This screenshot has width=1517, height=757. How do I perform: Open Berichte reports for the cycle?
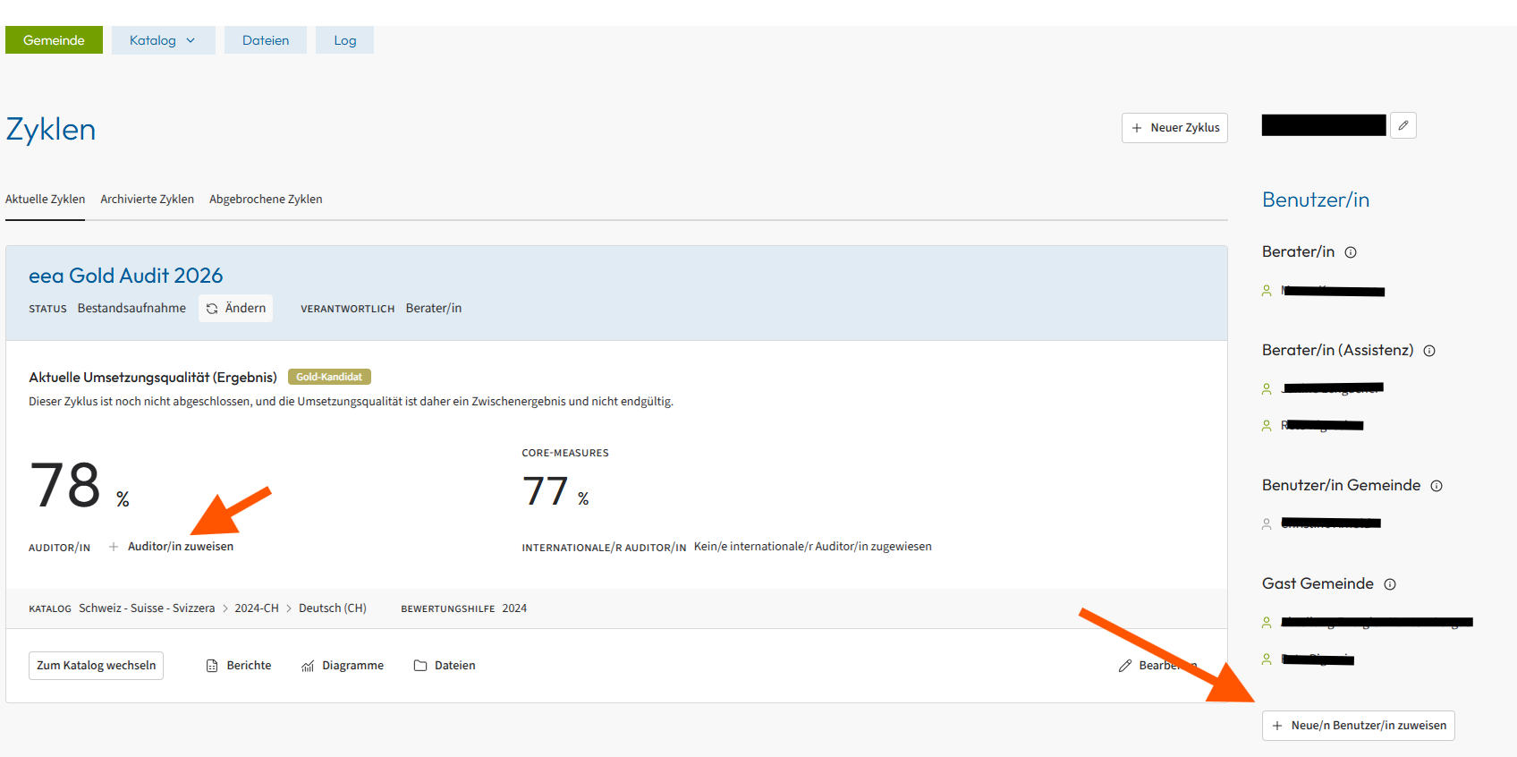[239, 666]
